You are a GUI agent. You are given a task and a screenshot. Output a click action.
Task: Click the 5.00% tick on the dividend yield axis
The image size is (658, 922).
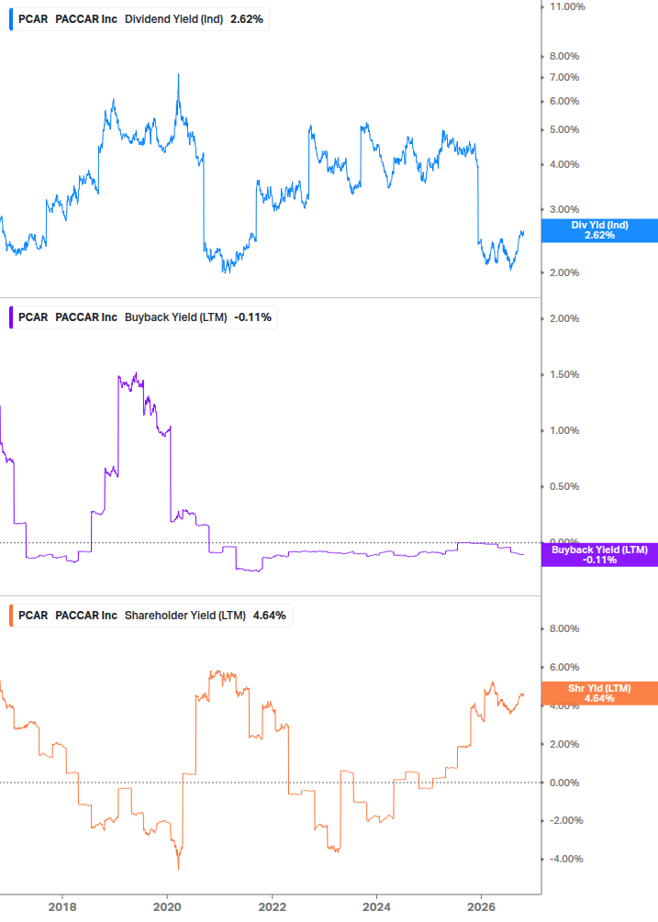tap(564, 130)
